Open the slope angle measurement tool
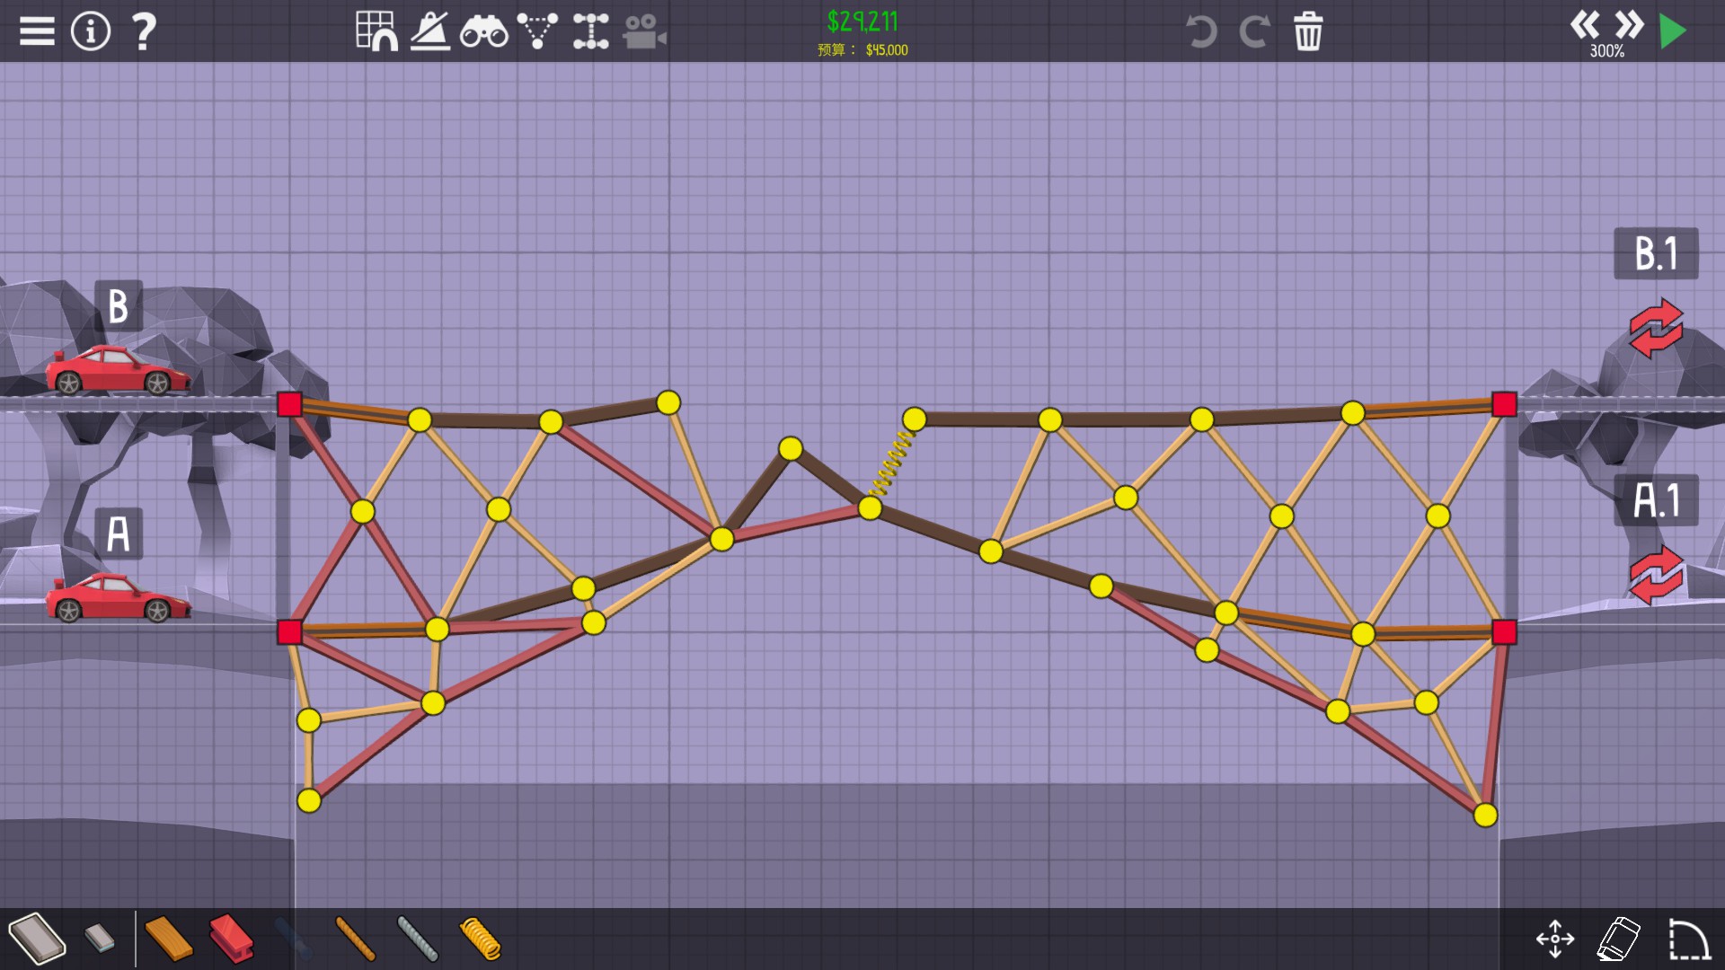 point(430,31)
